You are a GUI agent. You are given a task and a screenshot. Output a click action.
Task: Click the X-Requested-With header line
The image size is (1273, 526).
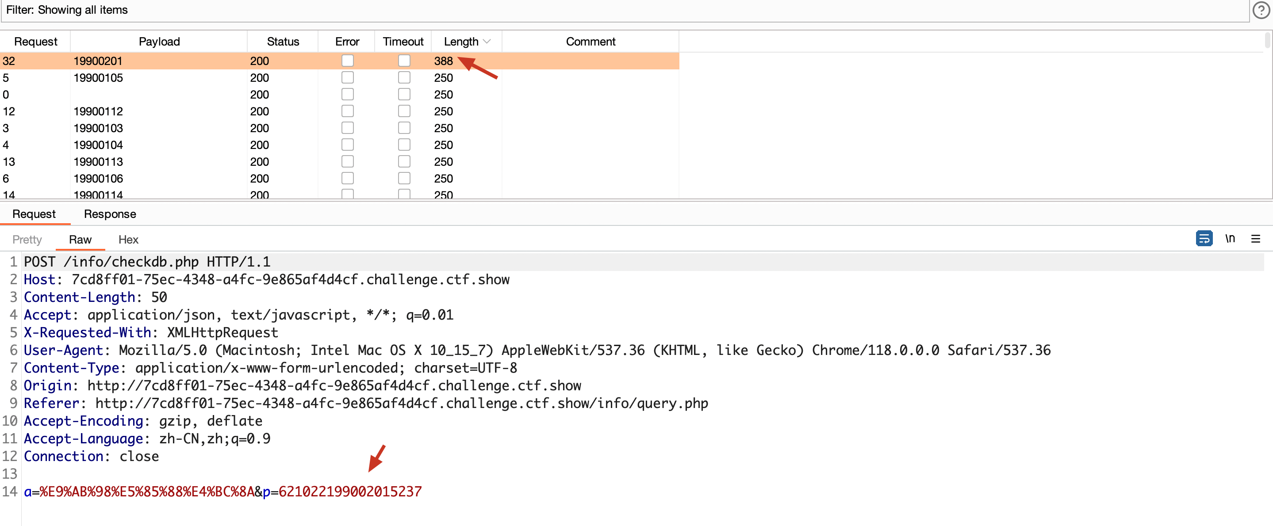(151, 332)
